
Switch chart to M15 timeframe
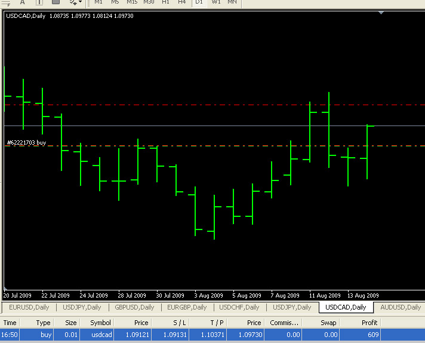[x=132, y=2]
